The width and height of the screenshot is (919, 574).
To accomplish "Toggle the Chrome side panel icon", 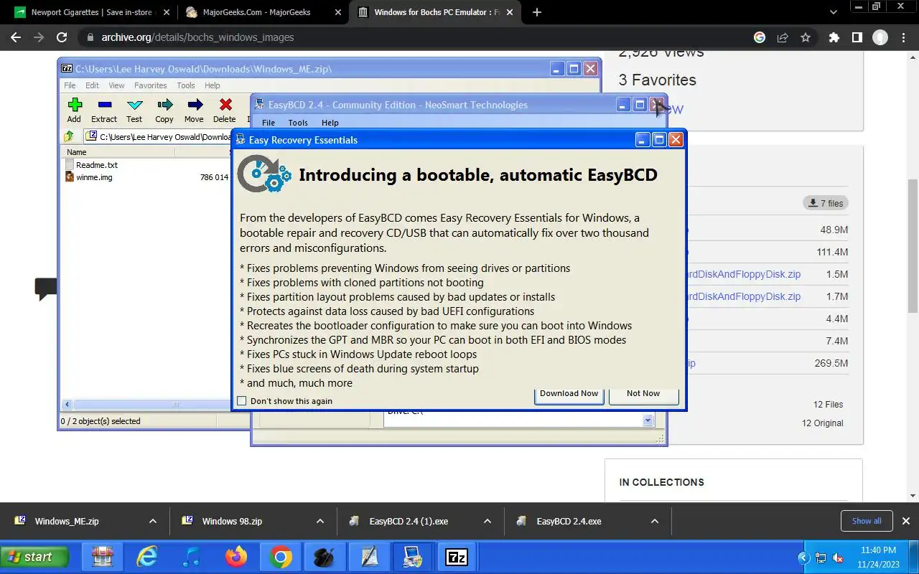I will [857, 37].
